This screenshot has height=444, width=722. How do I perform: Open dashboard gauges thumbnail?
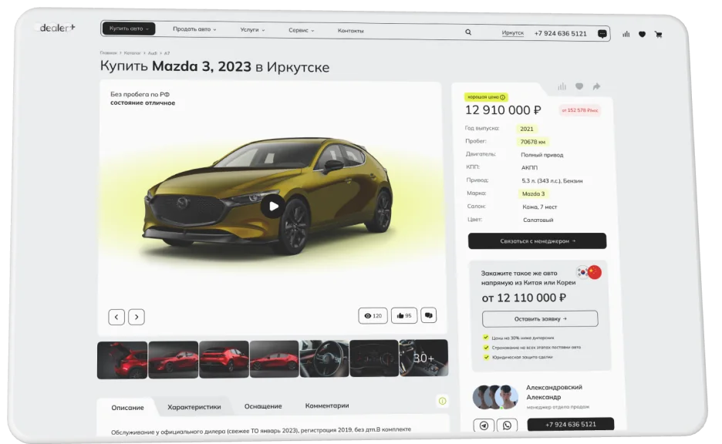pos(374,358)
